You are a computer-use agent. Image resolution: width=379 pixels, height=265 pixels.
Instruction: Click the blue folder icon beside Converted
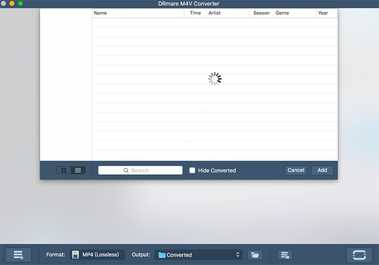[162, 255]
